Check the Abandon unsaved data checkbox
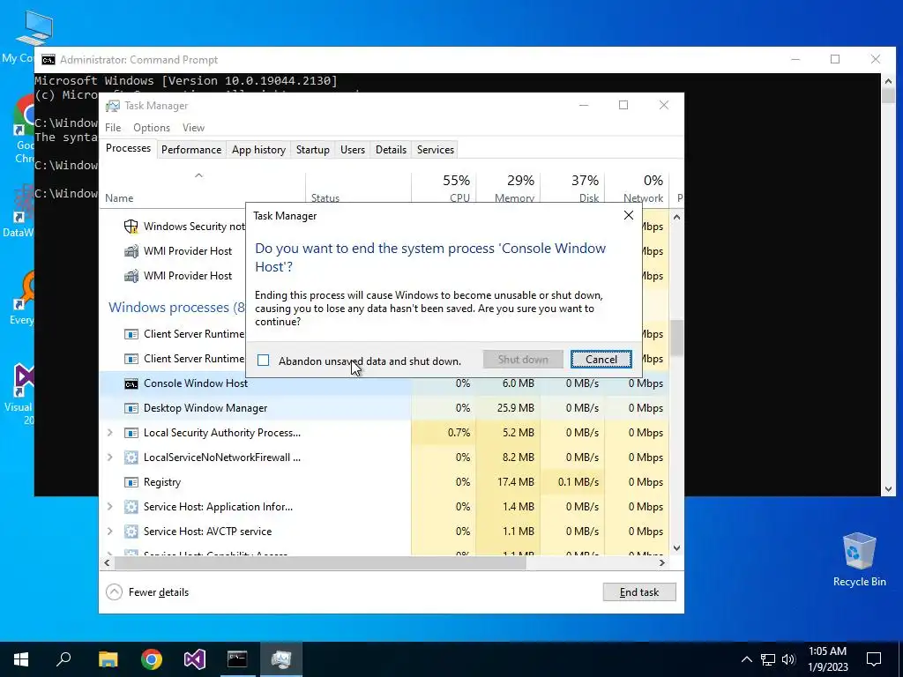This screenshot has height=677, width=903. click(x=263, y=361)
